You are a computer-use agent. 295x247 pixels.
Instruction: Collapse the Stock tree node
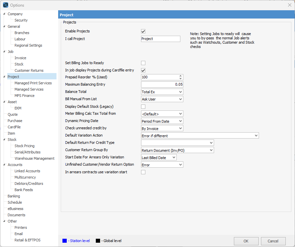pos(4,140)
